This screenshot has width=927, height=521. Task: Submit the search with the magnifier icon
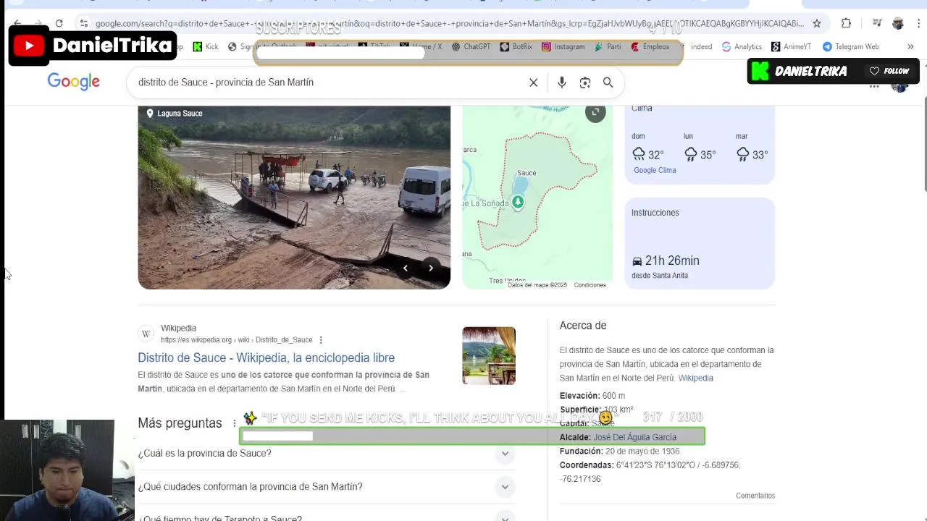pos(608,82)
